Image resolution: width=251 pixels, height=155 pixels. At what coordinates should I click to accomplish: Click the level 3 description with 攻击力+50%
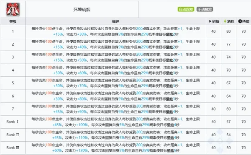pos(115,57)
